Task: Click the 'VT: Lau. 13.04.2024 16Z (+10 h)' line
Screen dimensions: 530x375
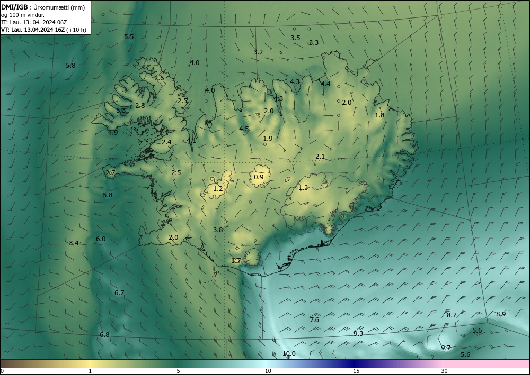Action: tap(43, 29)
